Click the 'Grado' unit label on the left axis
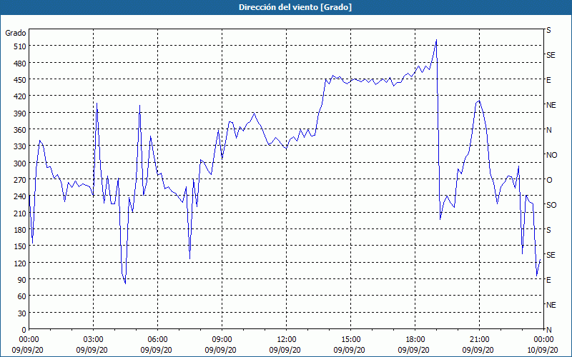The width and height of the screenshot is (572, 357). coord(16,33)
